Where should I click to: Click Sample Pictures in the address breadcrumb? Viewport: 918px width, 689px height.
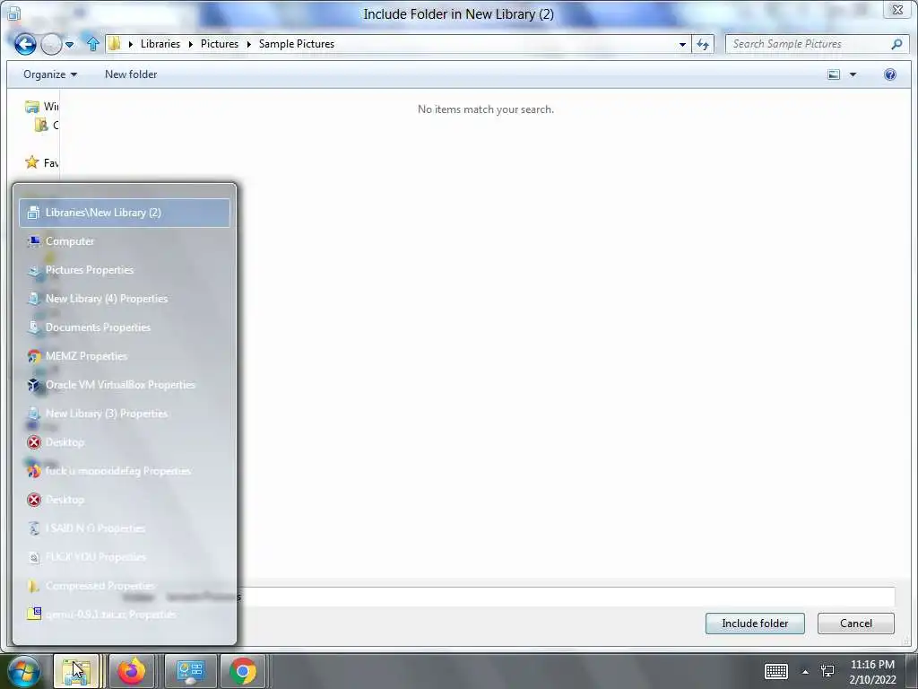point(296,44)
